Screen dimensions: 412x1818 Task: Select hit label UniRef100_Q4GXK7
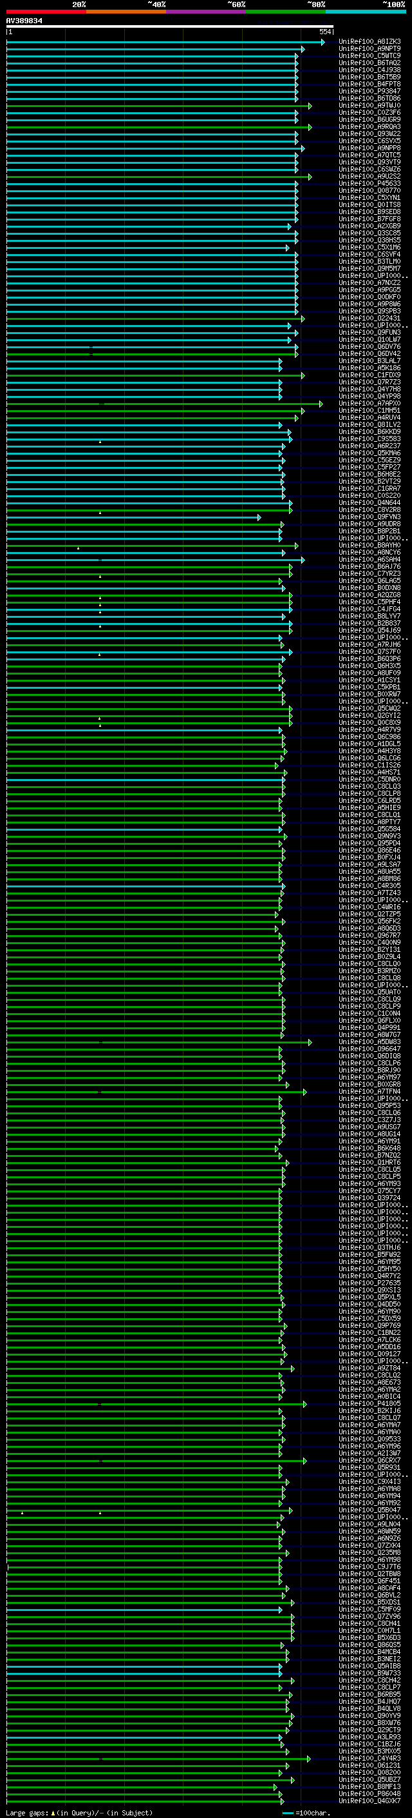[370, 1801]
